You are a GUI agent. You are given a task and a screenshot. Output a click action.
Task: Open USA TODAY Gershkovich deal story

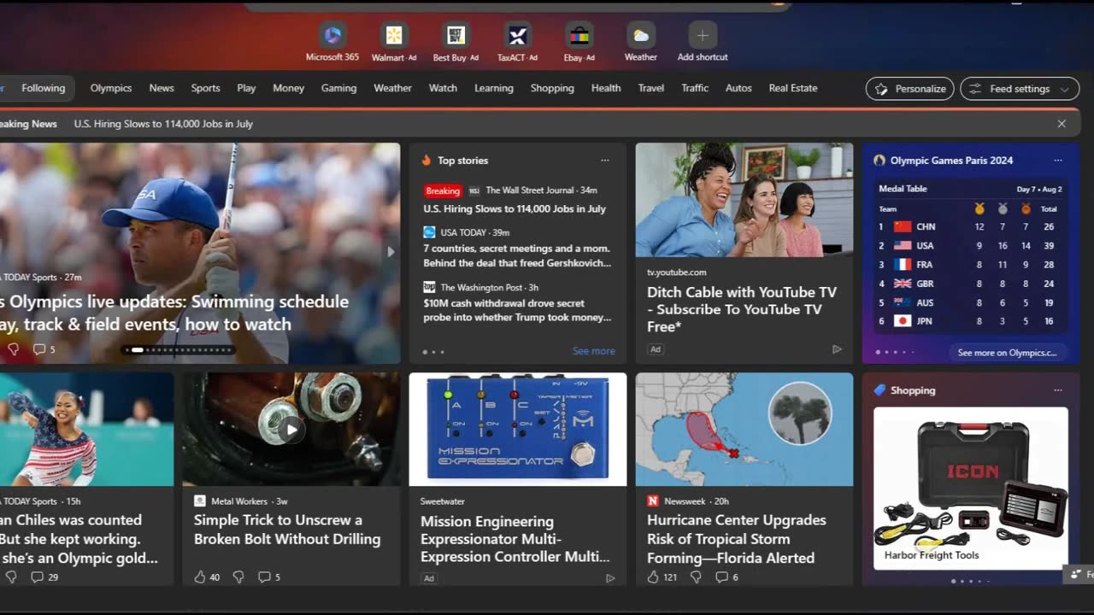point(517,255)
